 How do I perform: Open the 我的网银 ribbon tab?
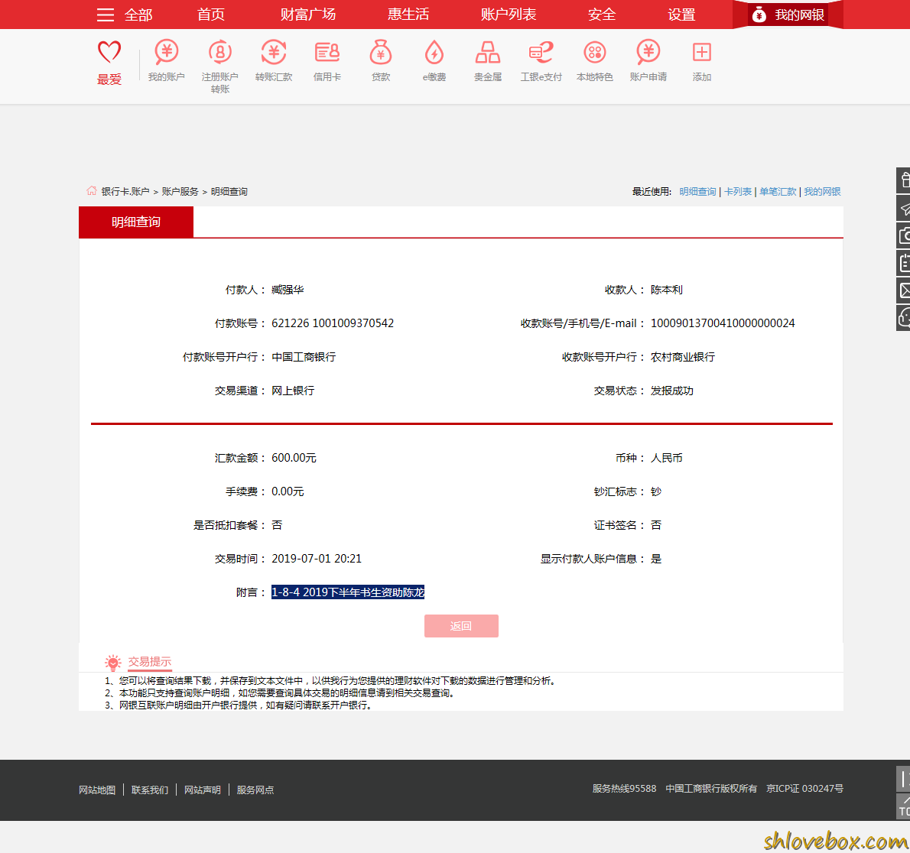coord(788,15)
